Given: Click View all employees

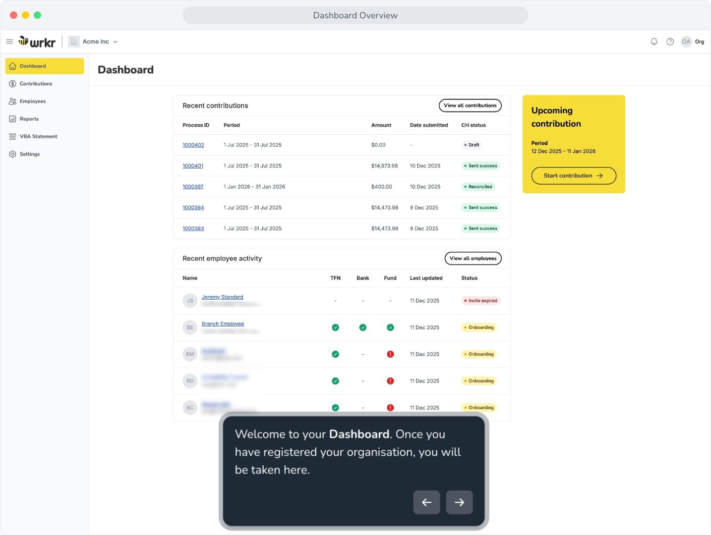Looking at the screenshot, I should (473, 258).
